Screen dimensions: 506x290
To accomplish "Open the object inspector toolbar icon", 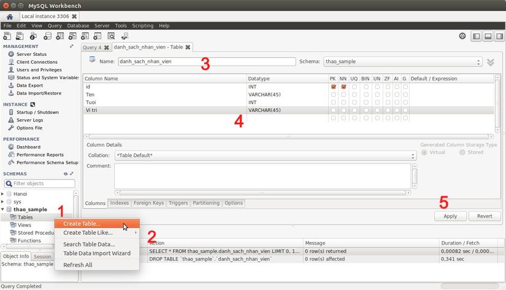I will (33, 36).
